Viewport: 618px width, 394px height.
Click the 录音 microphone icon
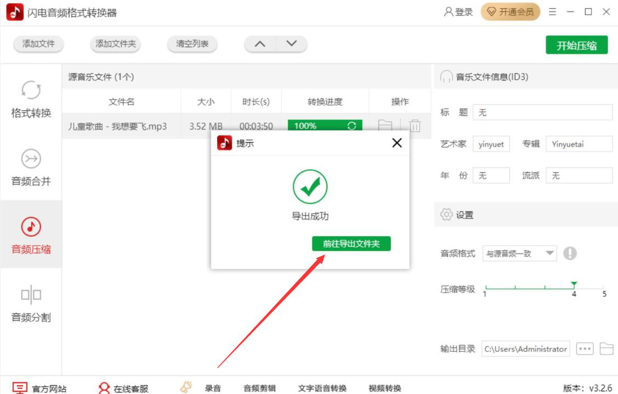[186, 387]
